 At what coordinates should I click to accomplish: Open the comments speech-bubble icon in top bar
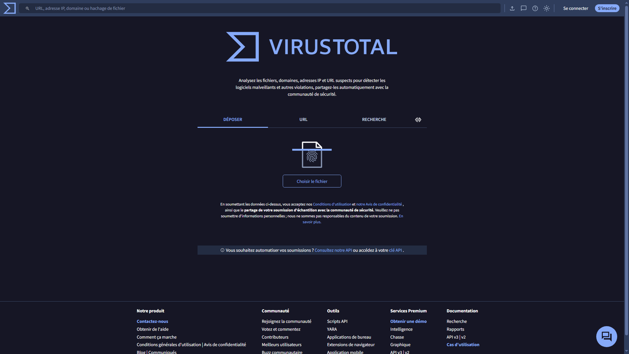click(524, 9)
